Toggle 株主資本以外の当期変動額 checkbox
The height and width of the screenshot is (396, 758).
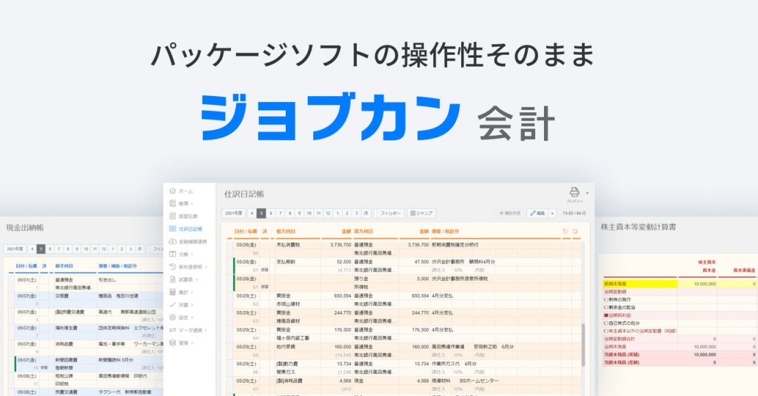[606, 331]
